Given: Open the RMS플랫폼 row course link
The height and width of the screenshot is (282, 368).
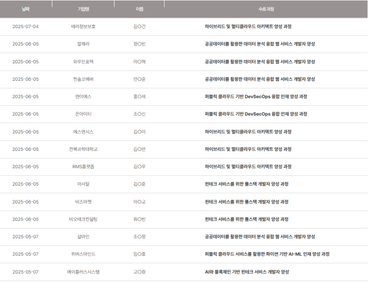Looking at the screenshot, I should (248, 166).
